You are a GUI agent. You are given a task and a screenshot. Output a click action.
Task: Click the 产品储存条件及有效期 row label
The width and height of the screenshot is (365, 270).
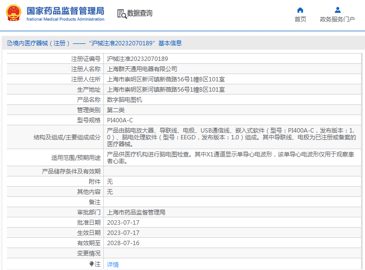71,172
